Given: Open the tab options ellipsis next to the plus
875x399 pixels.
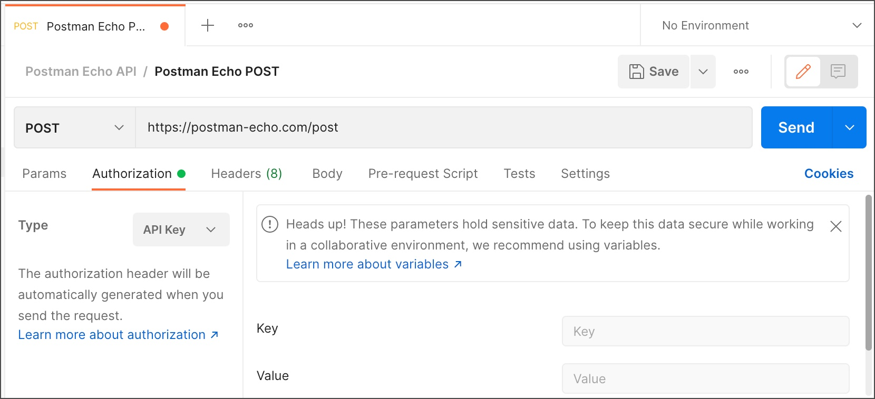Looking at the screenshot, I should (x=246, y=25).
